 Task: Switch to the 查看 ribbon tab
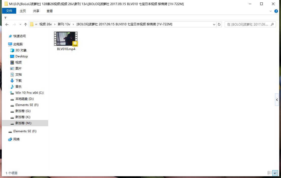tap(50, 11)
